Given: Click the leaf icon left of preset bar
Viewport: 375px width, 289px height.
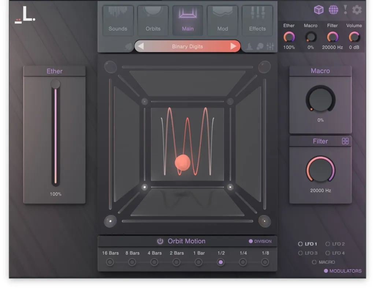Looking at the screenshot, I should (128, 47).
